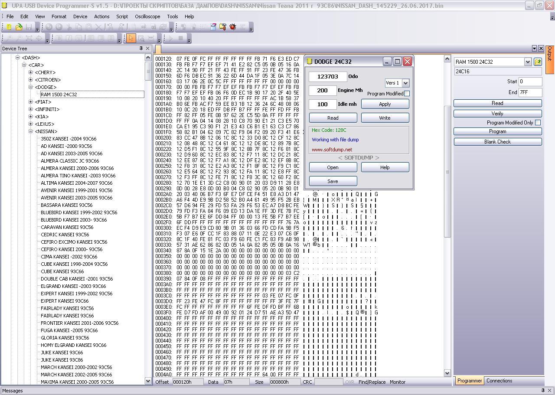Click the Undo toolbar icon

[49, 27]
